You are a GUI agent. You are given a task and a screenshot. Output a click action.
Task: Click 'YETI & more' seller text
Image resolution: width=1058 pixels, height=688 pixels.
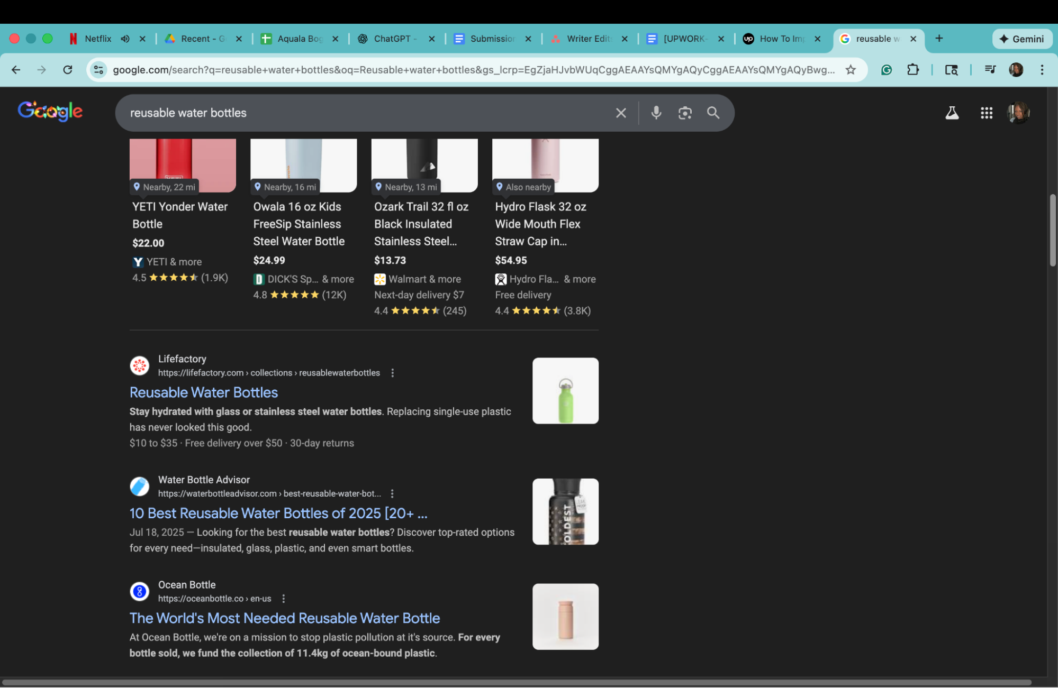click(x=174, y=262)
